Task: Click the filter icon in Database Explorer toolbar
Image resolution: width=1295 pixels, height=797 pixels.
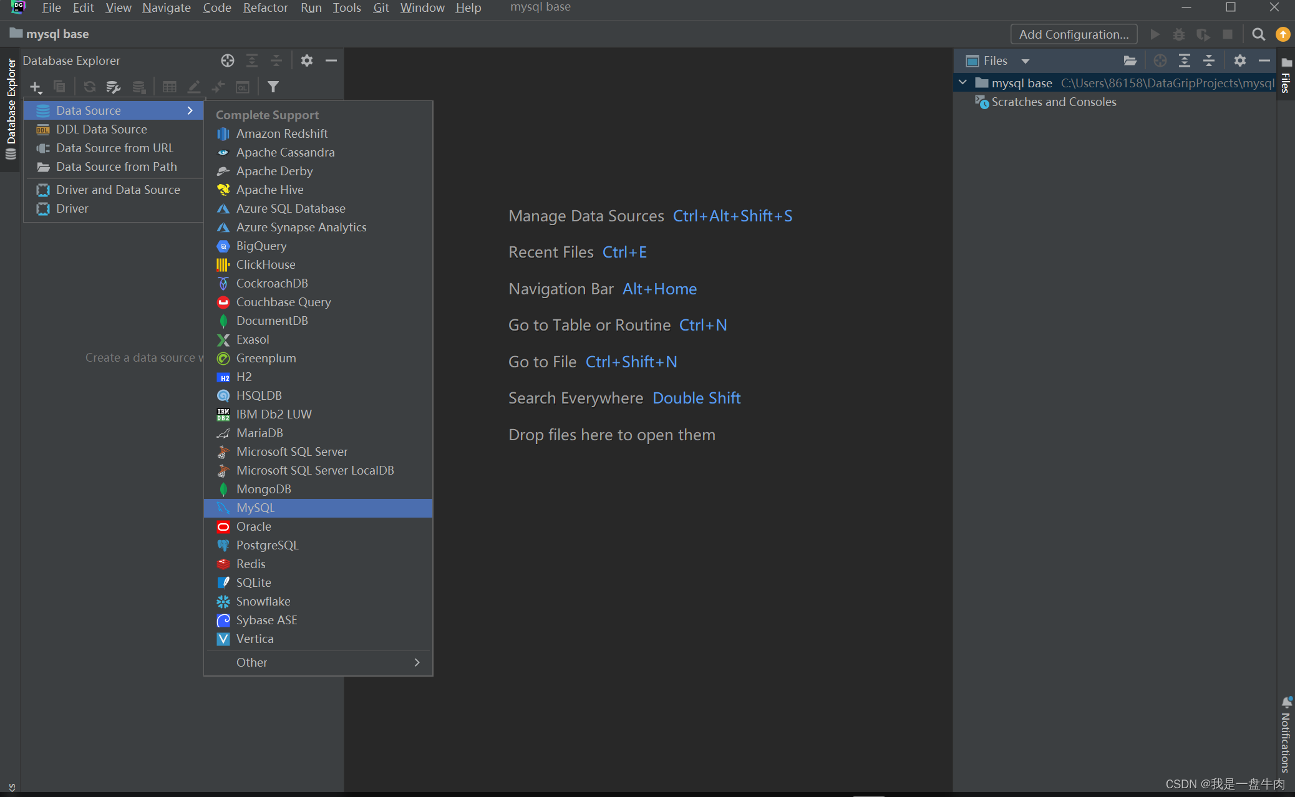Action: pyautogui.click(x=273, y=87)
